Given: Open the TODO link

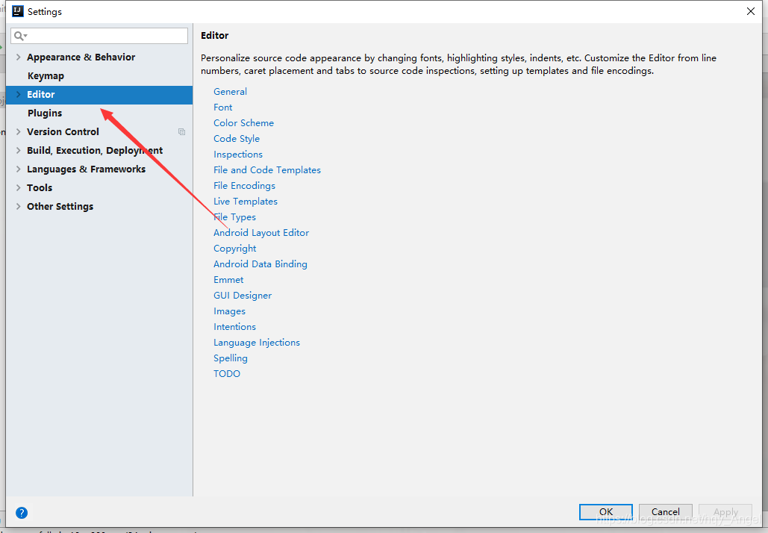Looking at the screenshot, I should tap(227, 374).
